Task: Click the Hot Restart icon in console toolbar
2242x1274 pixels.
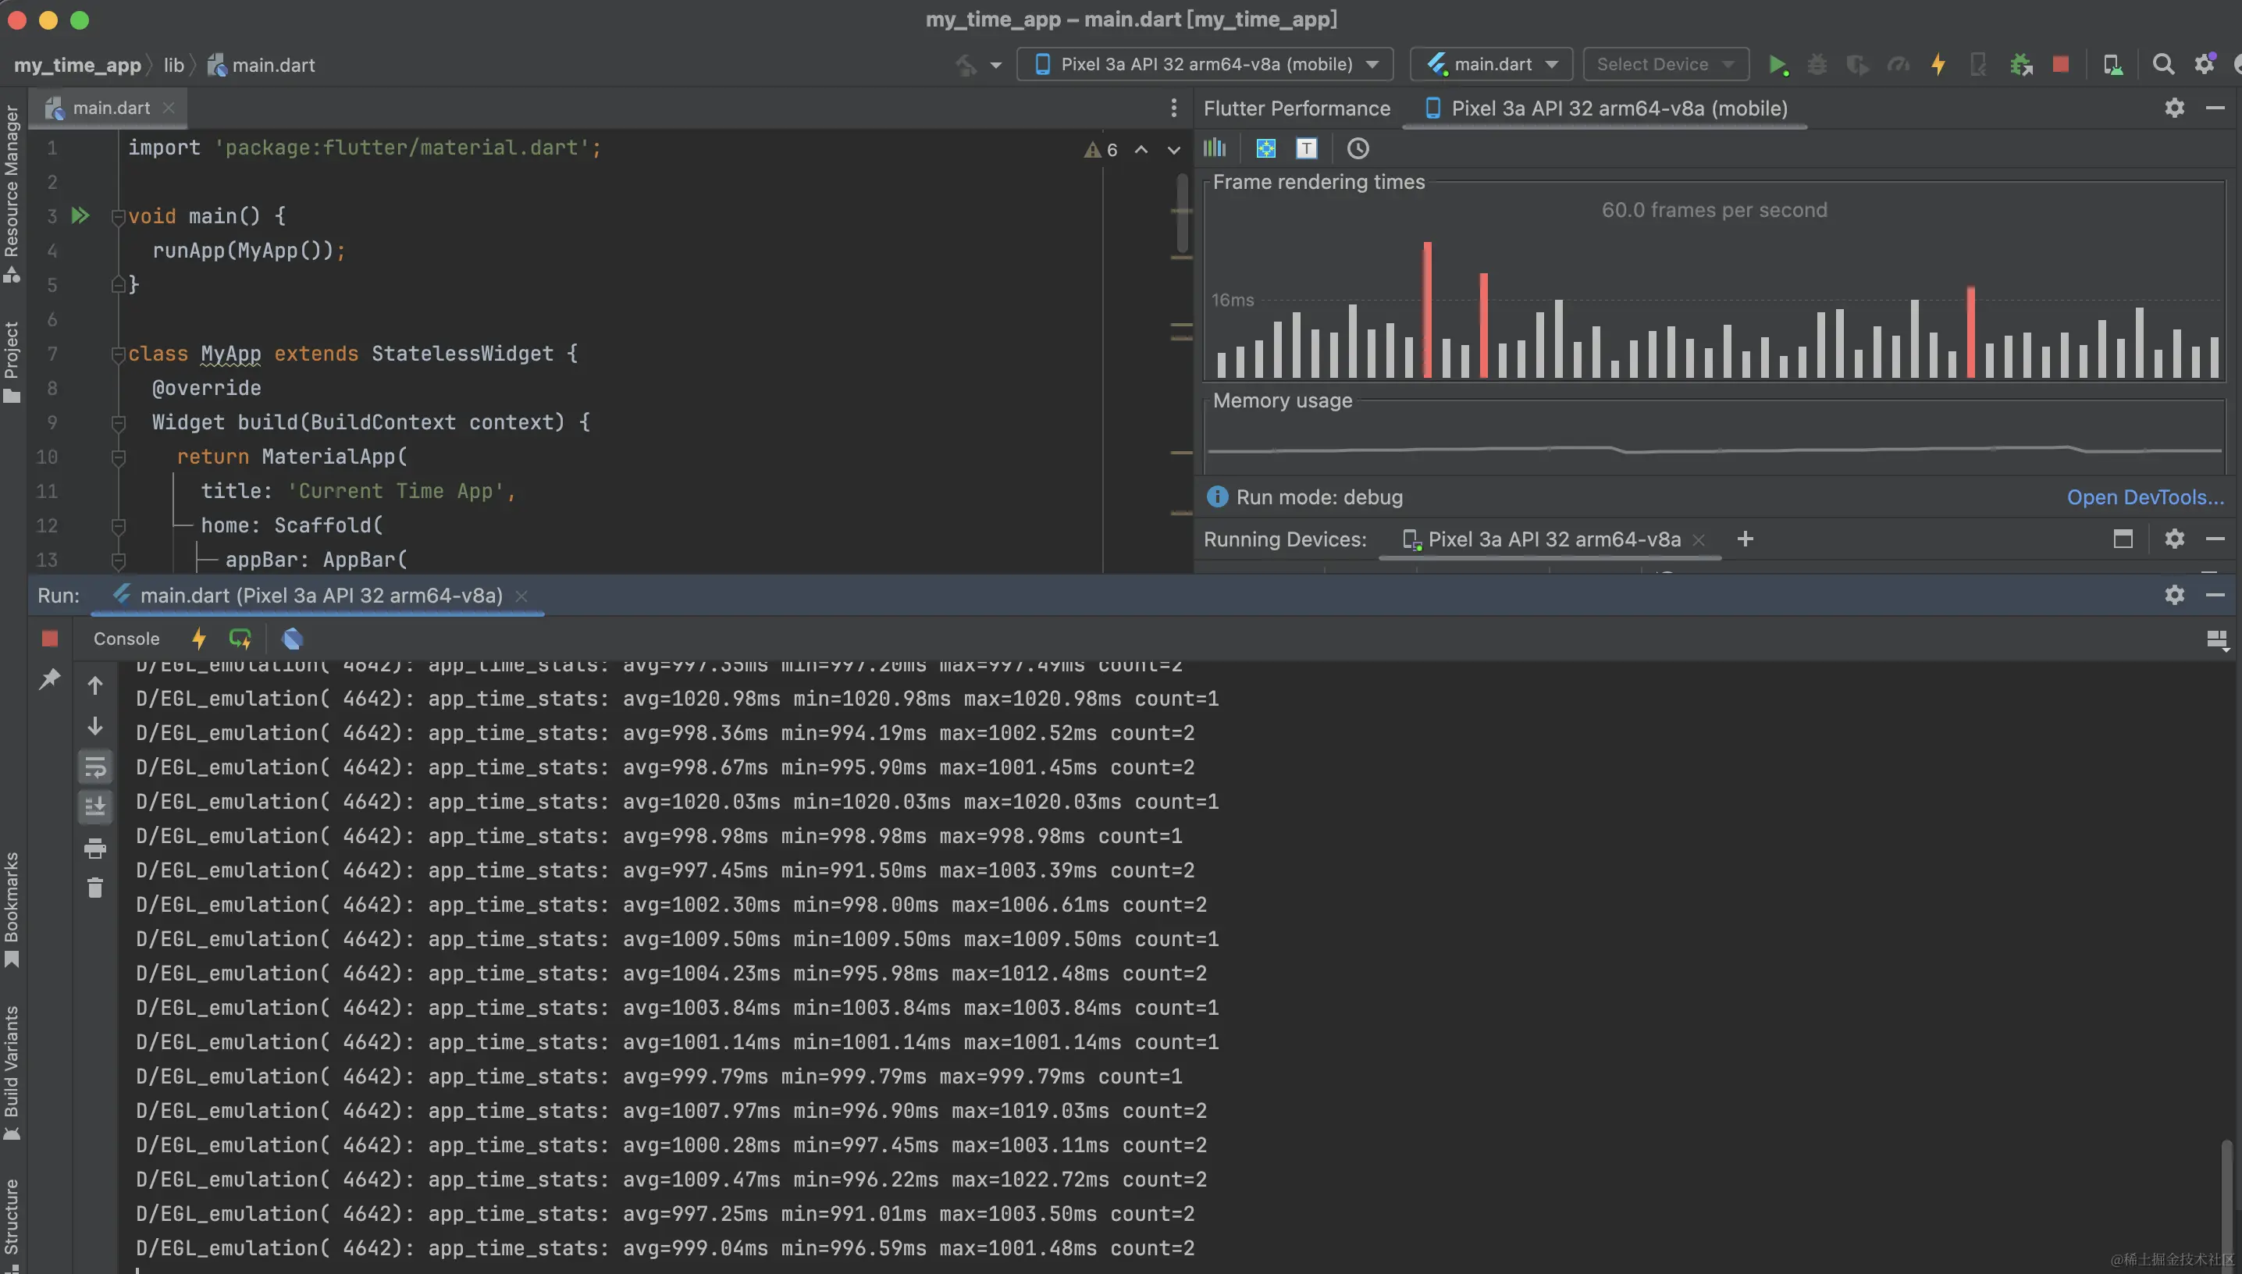Action: [x=240, y=639]
